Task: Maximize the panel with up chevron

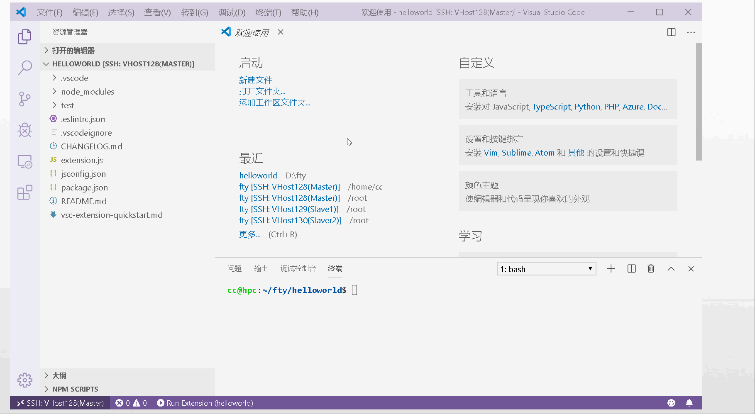Action: point(671,269)
